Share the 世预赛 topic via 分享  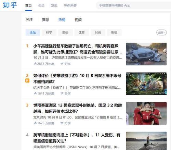pyautogui.click(x=68, y=123)
